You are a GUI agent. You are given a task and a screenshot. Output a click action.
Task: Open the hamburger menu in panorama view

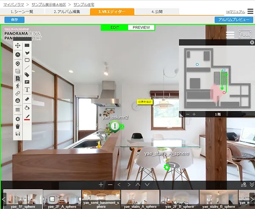[x=230, y=35]
